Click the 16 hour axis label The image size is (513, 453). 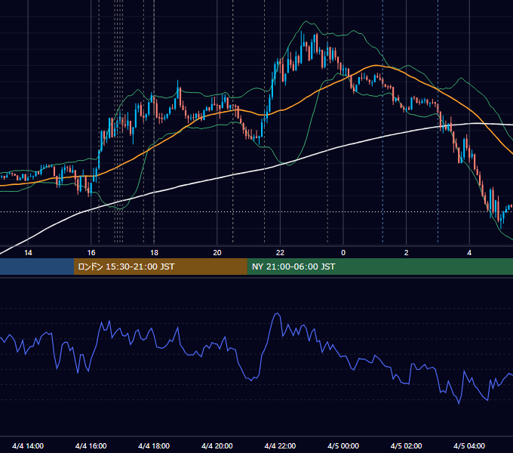click(x=91, y=253)
